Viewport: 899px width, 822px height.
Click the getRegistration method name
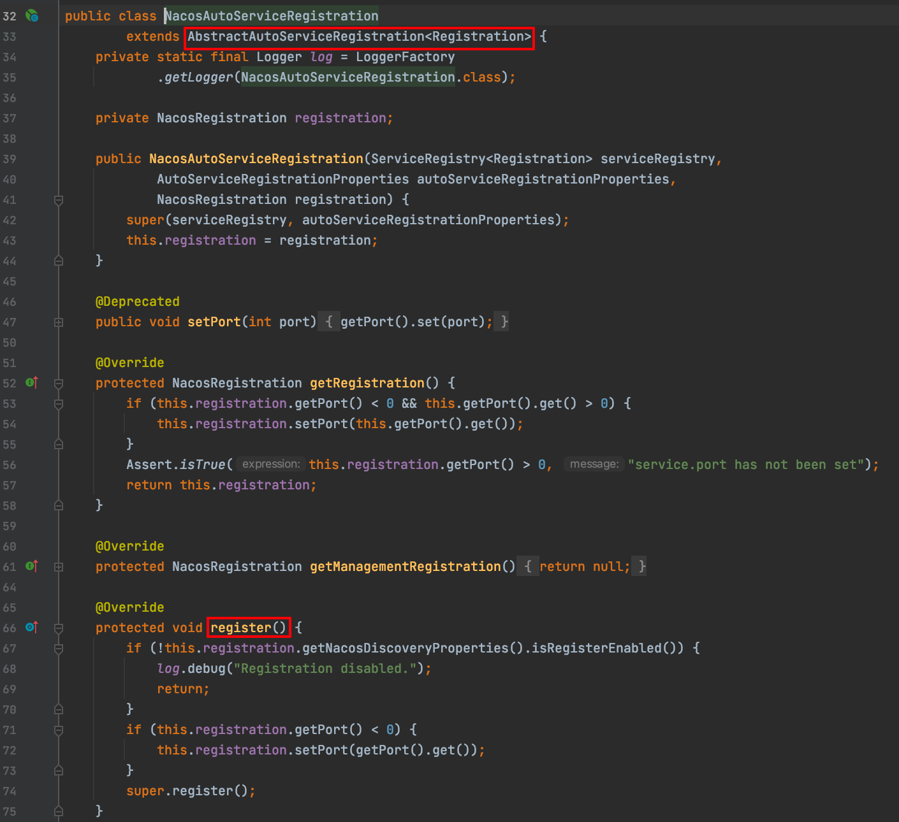[367, 383]
